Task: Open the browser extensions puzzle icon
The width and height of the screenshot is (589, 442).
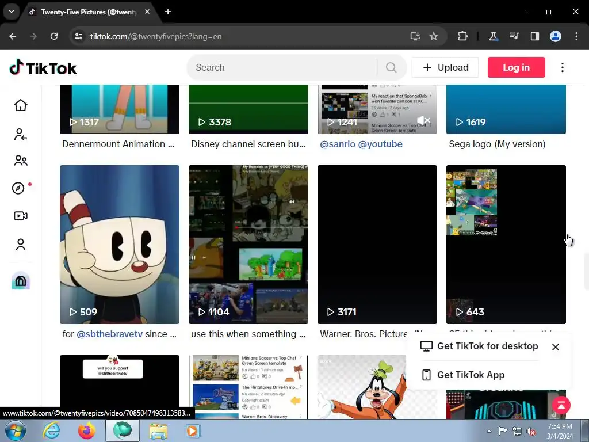Action: (x=463, y=36)
